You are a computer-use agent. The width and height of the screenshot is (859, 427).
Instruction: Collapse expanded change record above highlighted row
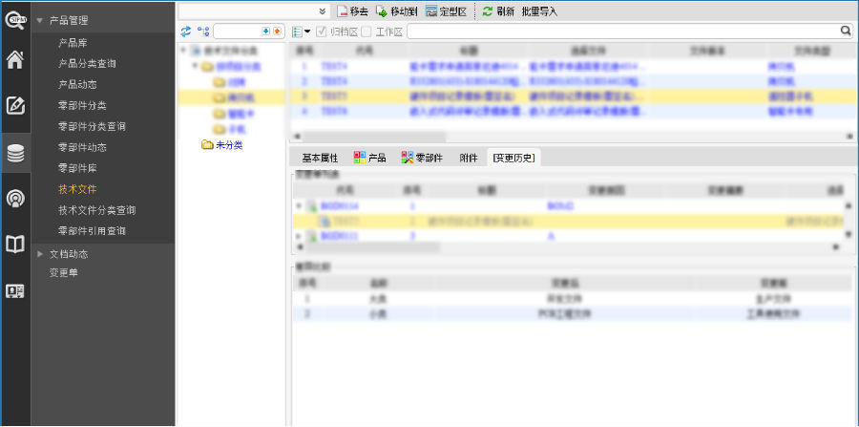pyautogui.click(x=299, y=206)
